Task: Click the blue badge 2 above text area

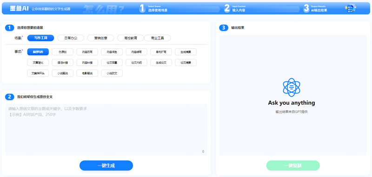Action: click(x=9, y=97)
